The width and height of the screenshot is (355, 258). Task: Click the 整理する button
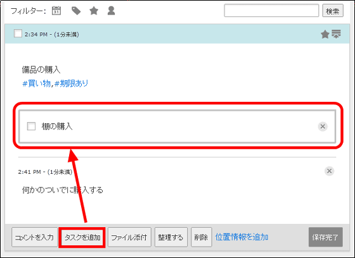[x=171, y=237]
